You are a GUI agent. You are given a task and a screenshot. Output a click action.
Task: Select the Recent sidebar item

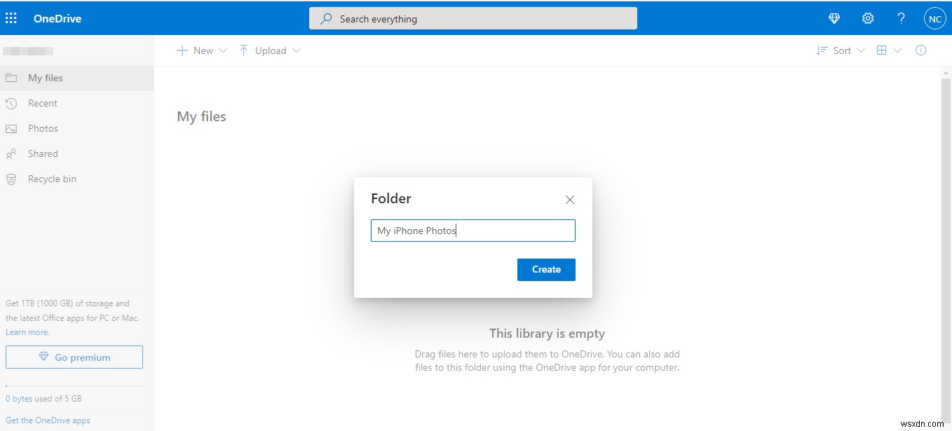coord(43,103)
